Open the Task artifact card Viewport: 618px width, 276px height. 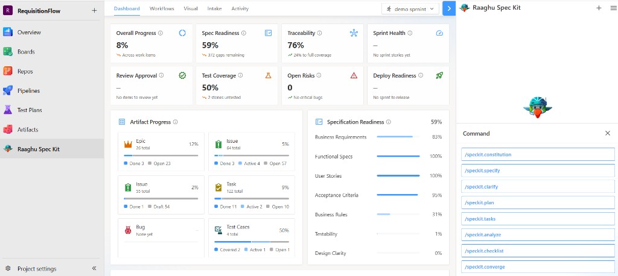(x=252, y=195)
